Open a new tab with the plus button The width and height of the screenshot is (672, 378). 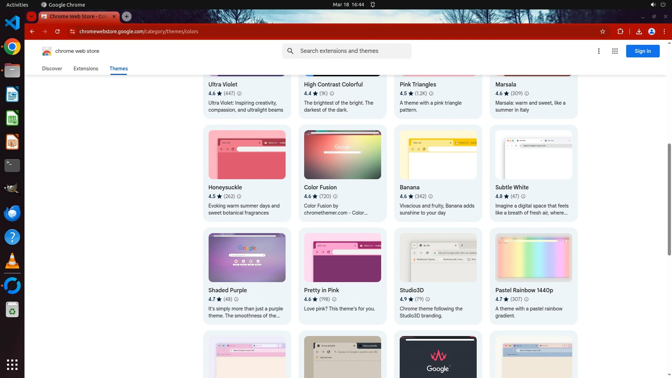coord(127,16)
